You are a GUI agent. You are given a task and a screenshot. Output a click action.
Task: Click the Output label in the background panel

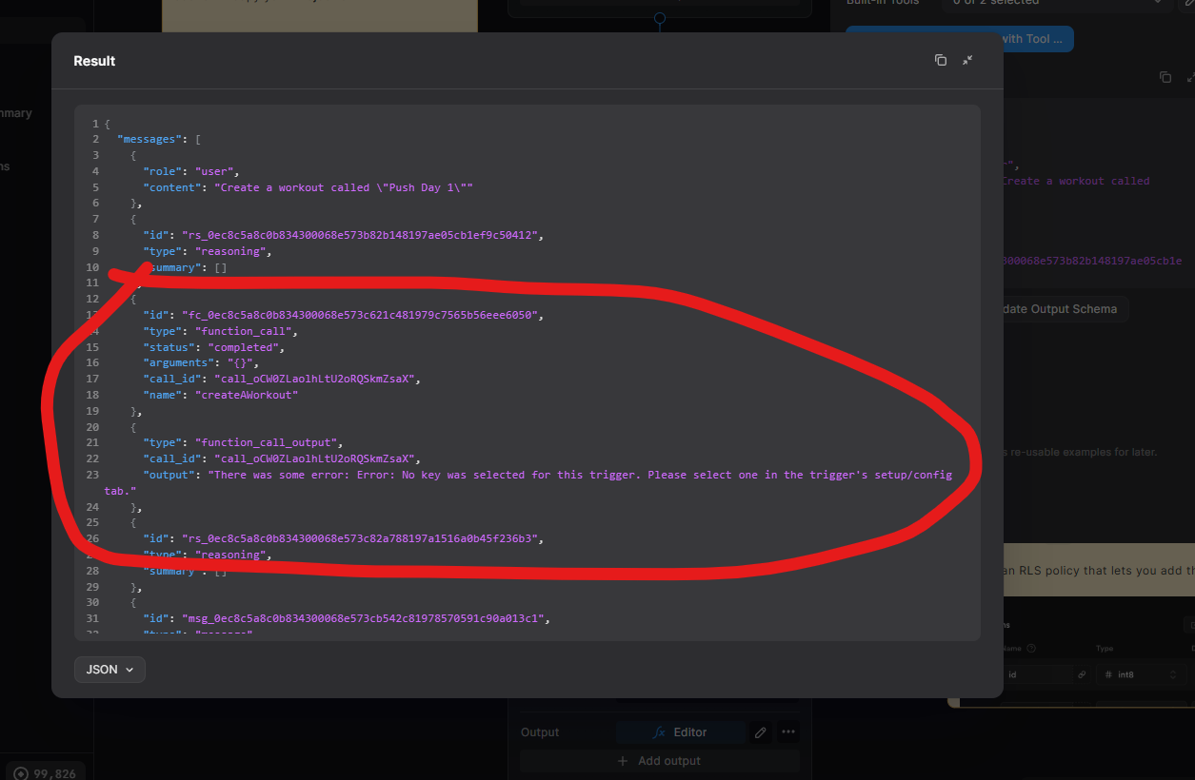(540, 732)
